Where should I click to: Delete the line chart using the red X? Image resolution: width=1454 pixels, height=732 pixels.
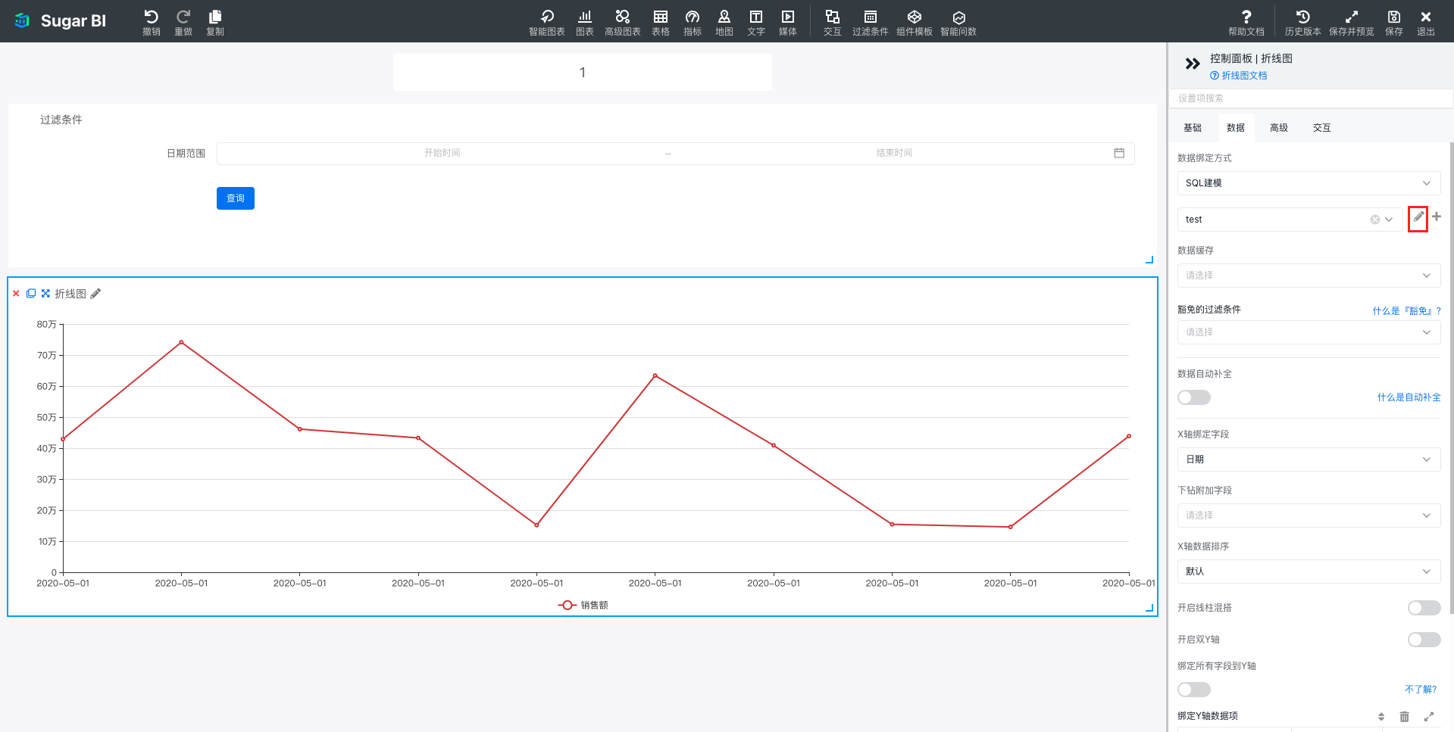point(16,293)
